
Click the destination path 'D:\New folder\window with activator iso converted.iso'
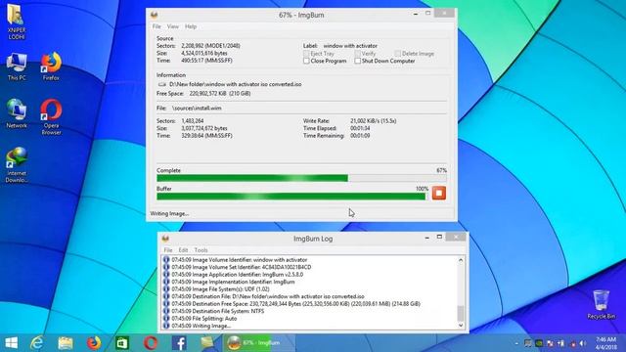click(236, 85)
